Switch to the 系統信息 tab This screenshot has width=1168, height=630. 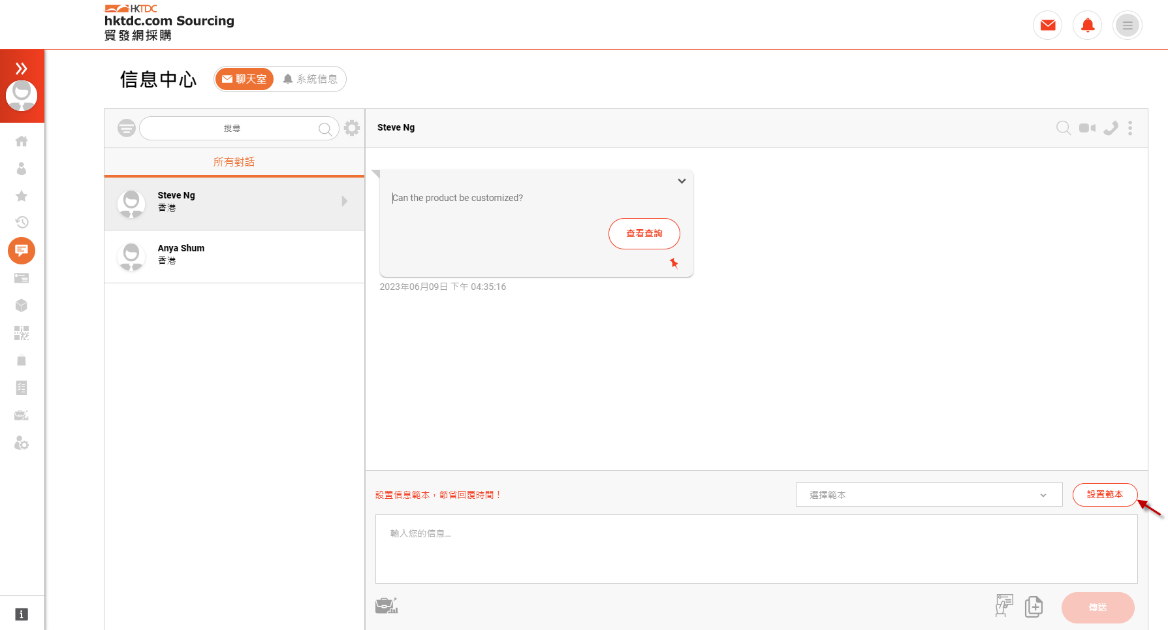click(310, 79)
